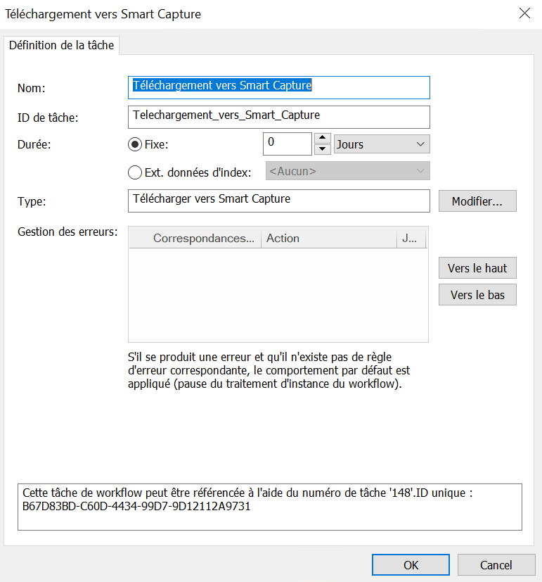Click the Cancel button

[496, 565]
